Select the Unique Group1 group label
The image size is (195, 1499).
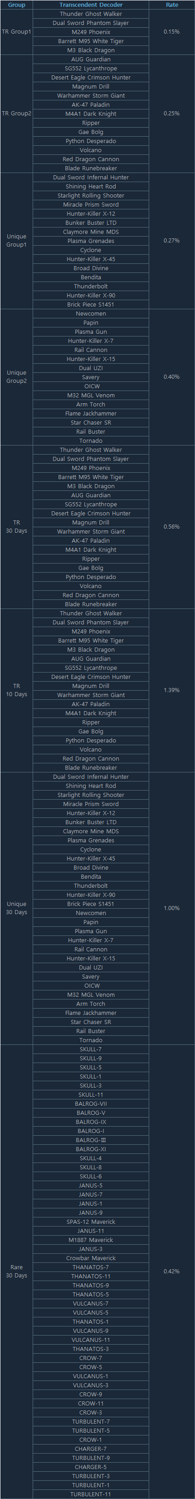16,240
